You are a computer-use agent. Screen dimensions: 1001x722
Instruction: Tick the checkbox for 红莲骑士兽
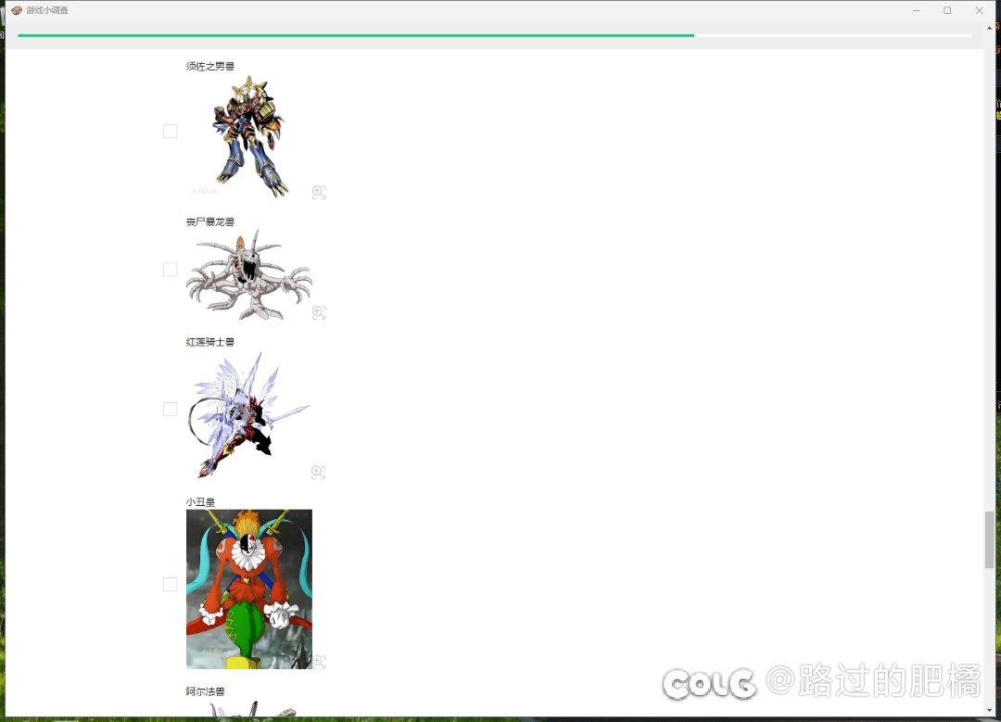[x=170, y=410]
